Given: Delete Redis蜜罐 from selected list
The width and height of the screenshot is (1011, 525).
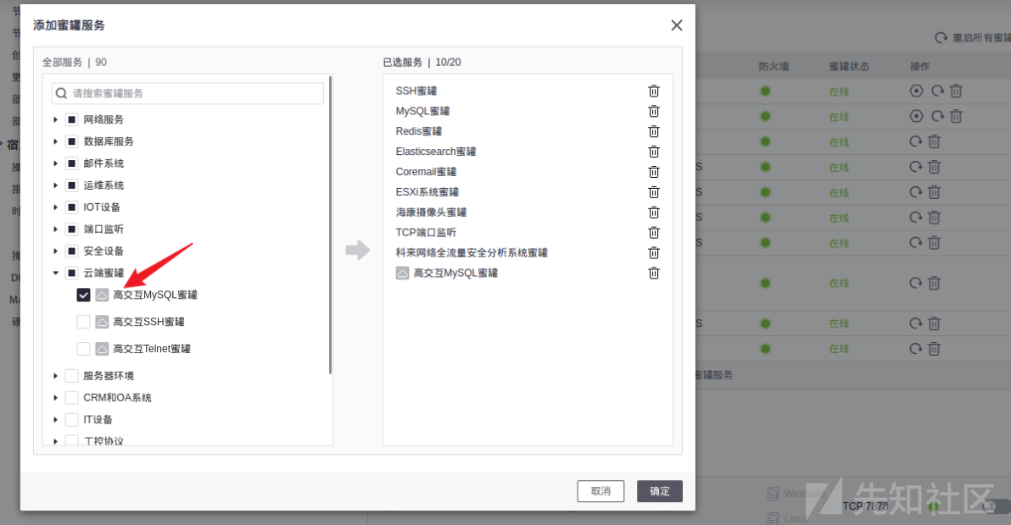Looking at the screenshot, I should [654, 131].
